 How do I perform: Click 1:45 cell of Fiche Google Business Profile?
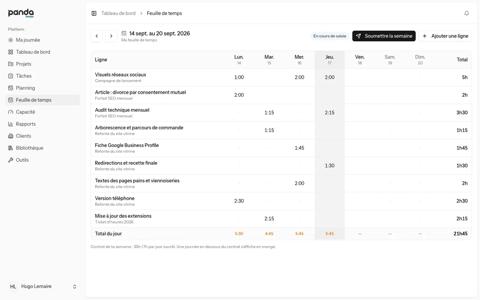pos(299,148)
